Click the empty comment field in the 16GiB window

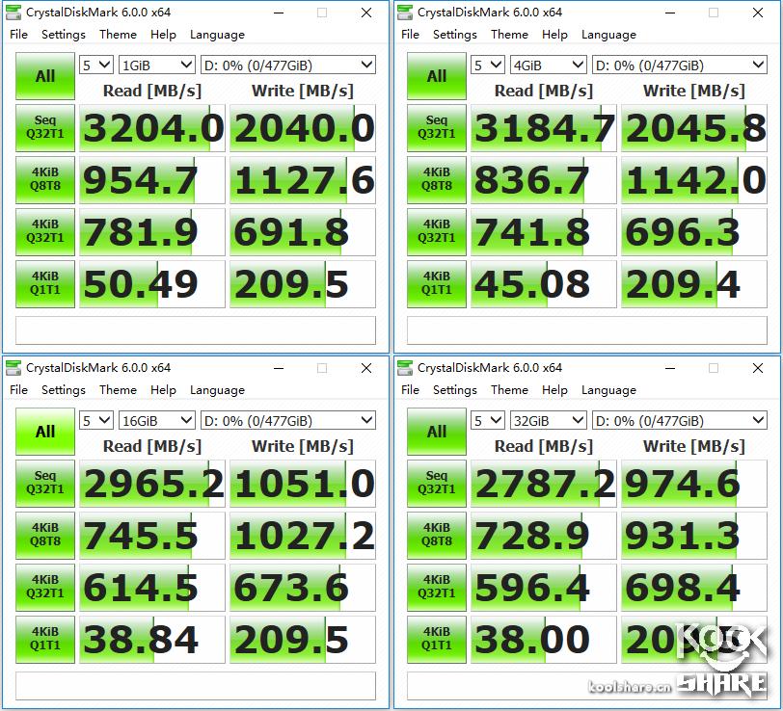point(196,686)
